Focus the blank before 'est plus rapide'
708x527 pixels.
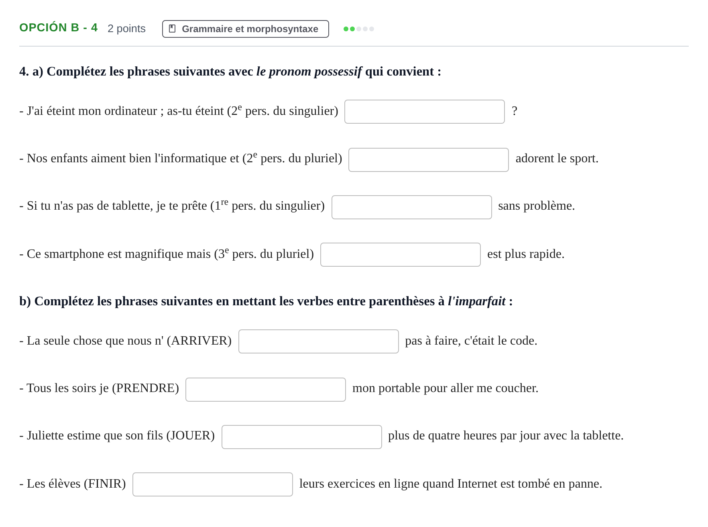400,255
